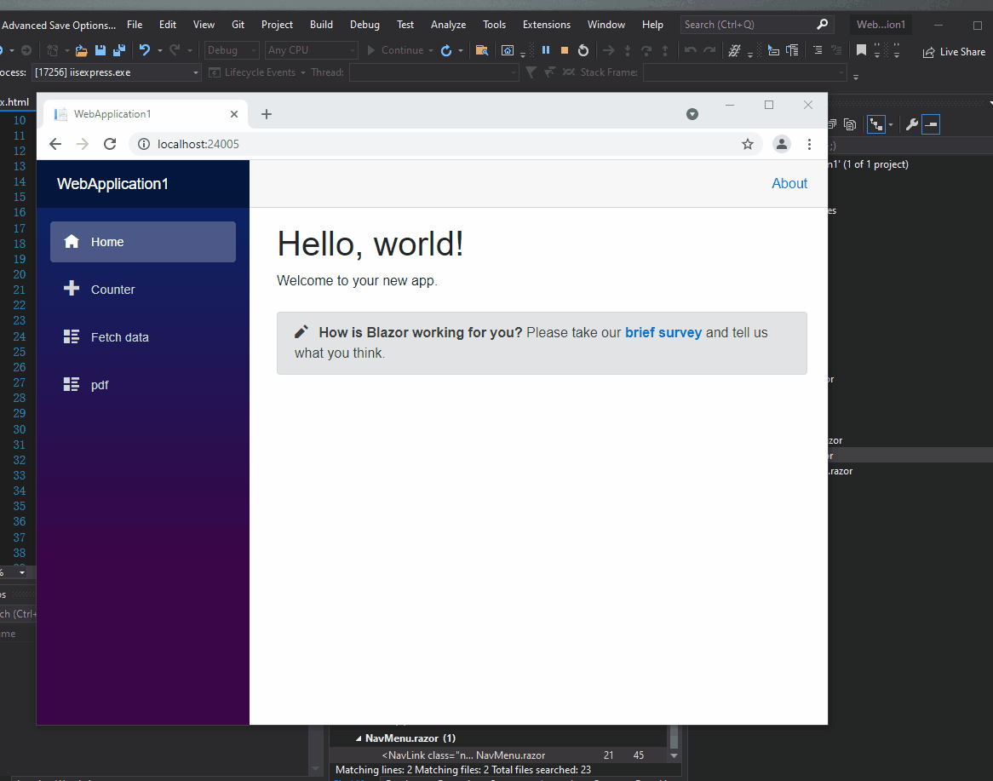Open the File menu

[135, 25]
